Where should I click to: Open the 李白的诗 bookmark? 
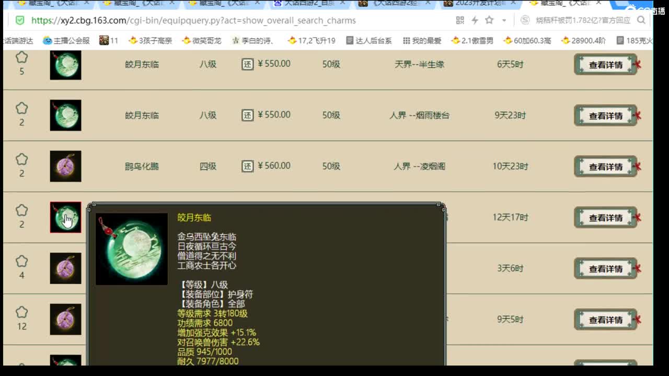click(x=253, y=40)
